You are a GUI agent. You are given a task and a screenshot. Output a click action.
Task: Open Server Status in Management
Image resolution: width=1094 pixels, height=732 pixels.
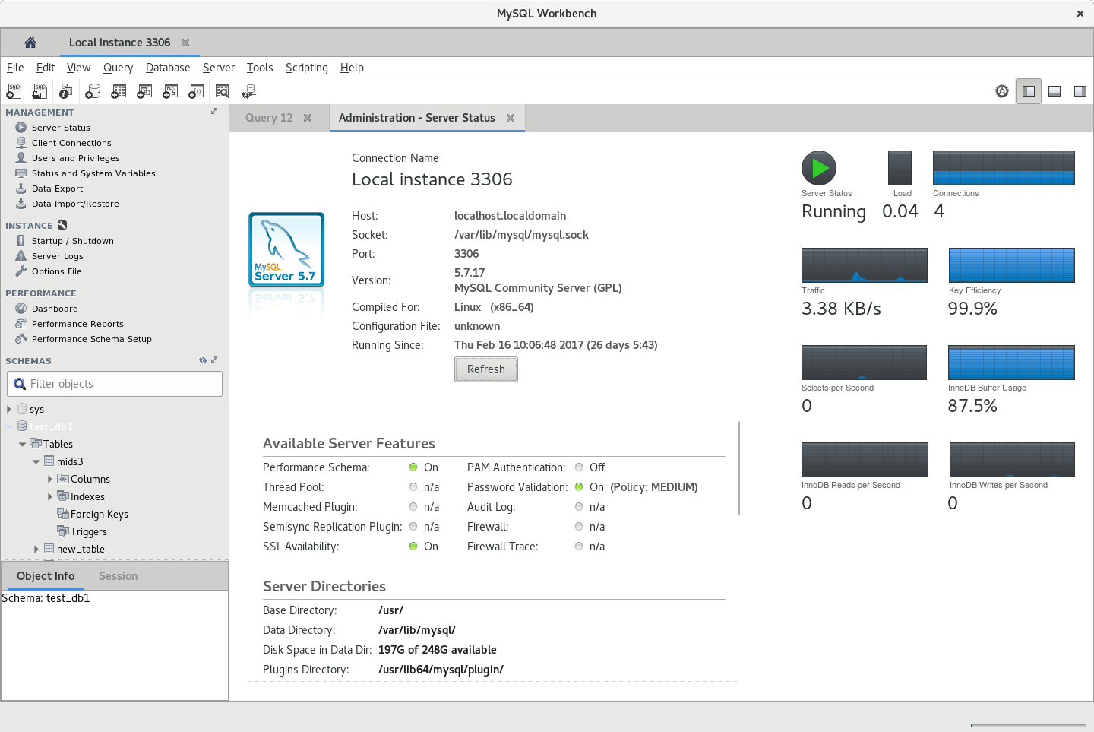61,128
